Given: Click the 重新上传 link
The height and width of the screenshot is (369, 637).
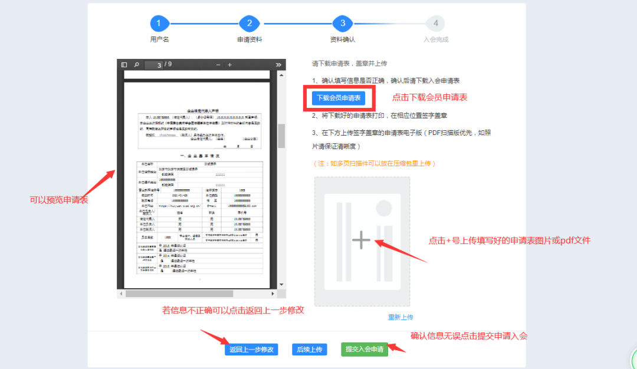Looking at the screenshot, I should [x=400, y=317].
